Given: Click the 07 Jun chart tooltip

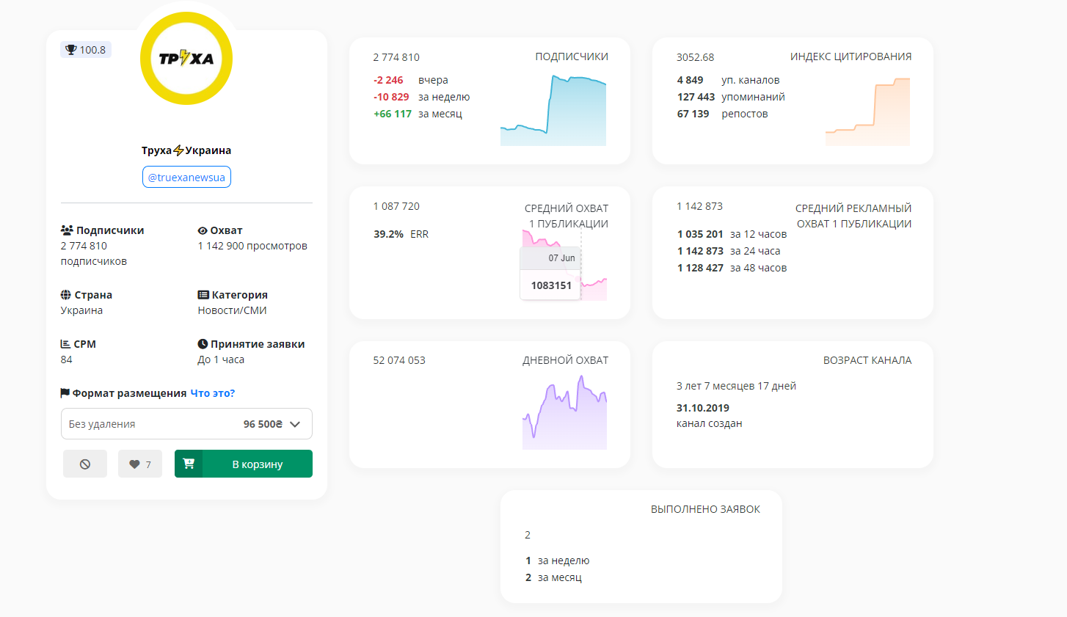Looking at the screenshot, I should tap(550, 273).
